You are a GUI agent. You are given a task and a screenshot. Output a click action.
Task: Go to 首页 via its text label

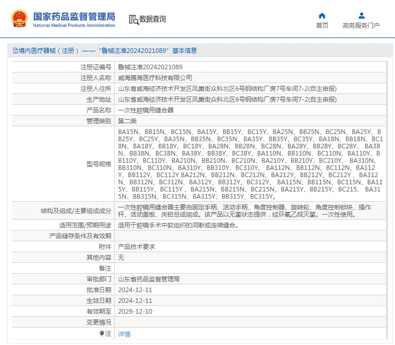tap(322, 26)
